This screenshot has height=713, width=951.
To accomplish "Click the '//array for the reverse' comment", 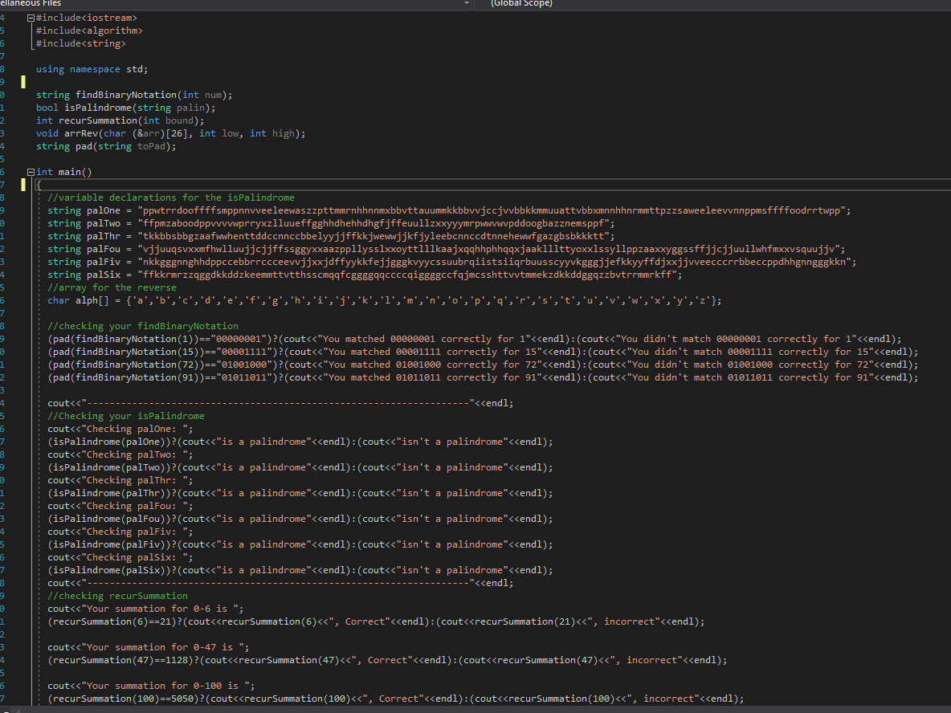I will pos(112,288).
